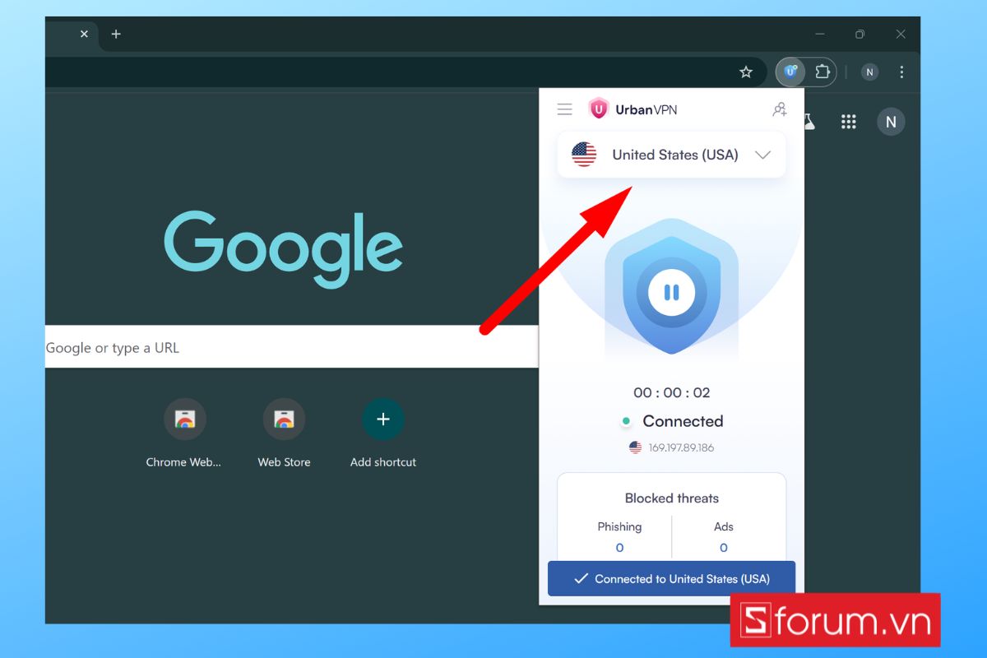Click the Google logo
The image size is (987, 658).
pyautogui.click(x=284, y=250)
